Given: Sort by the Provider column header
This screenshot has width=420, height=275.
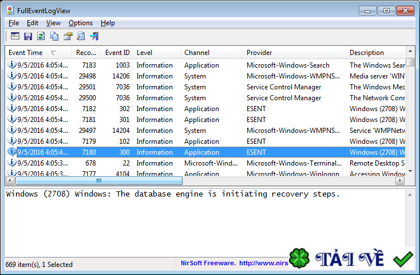Looking at the screenshot, I should click(x=259, y=53).
